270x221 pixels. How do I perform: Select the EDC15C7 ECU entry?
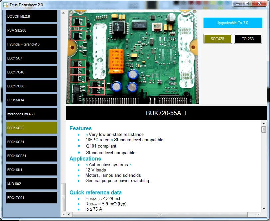32,58
